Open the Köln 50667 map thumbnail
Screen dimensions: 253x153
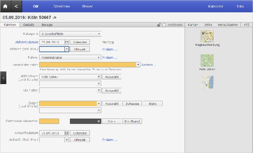coord(207,60)
